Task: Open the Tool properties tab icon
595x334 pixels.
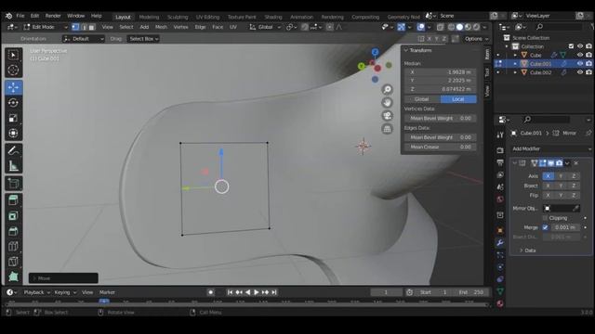Action: tap(500, 135)
